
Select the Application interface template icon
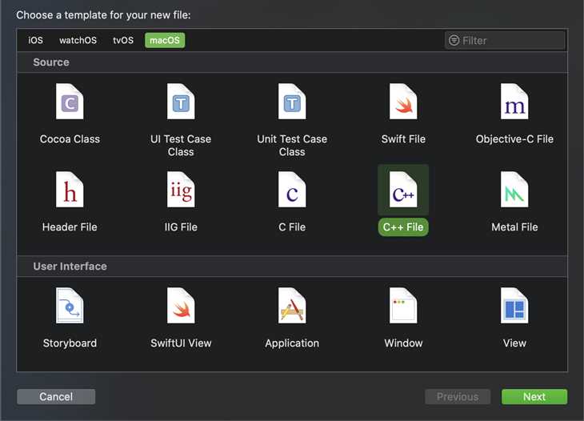(x=292, y=306)
